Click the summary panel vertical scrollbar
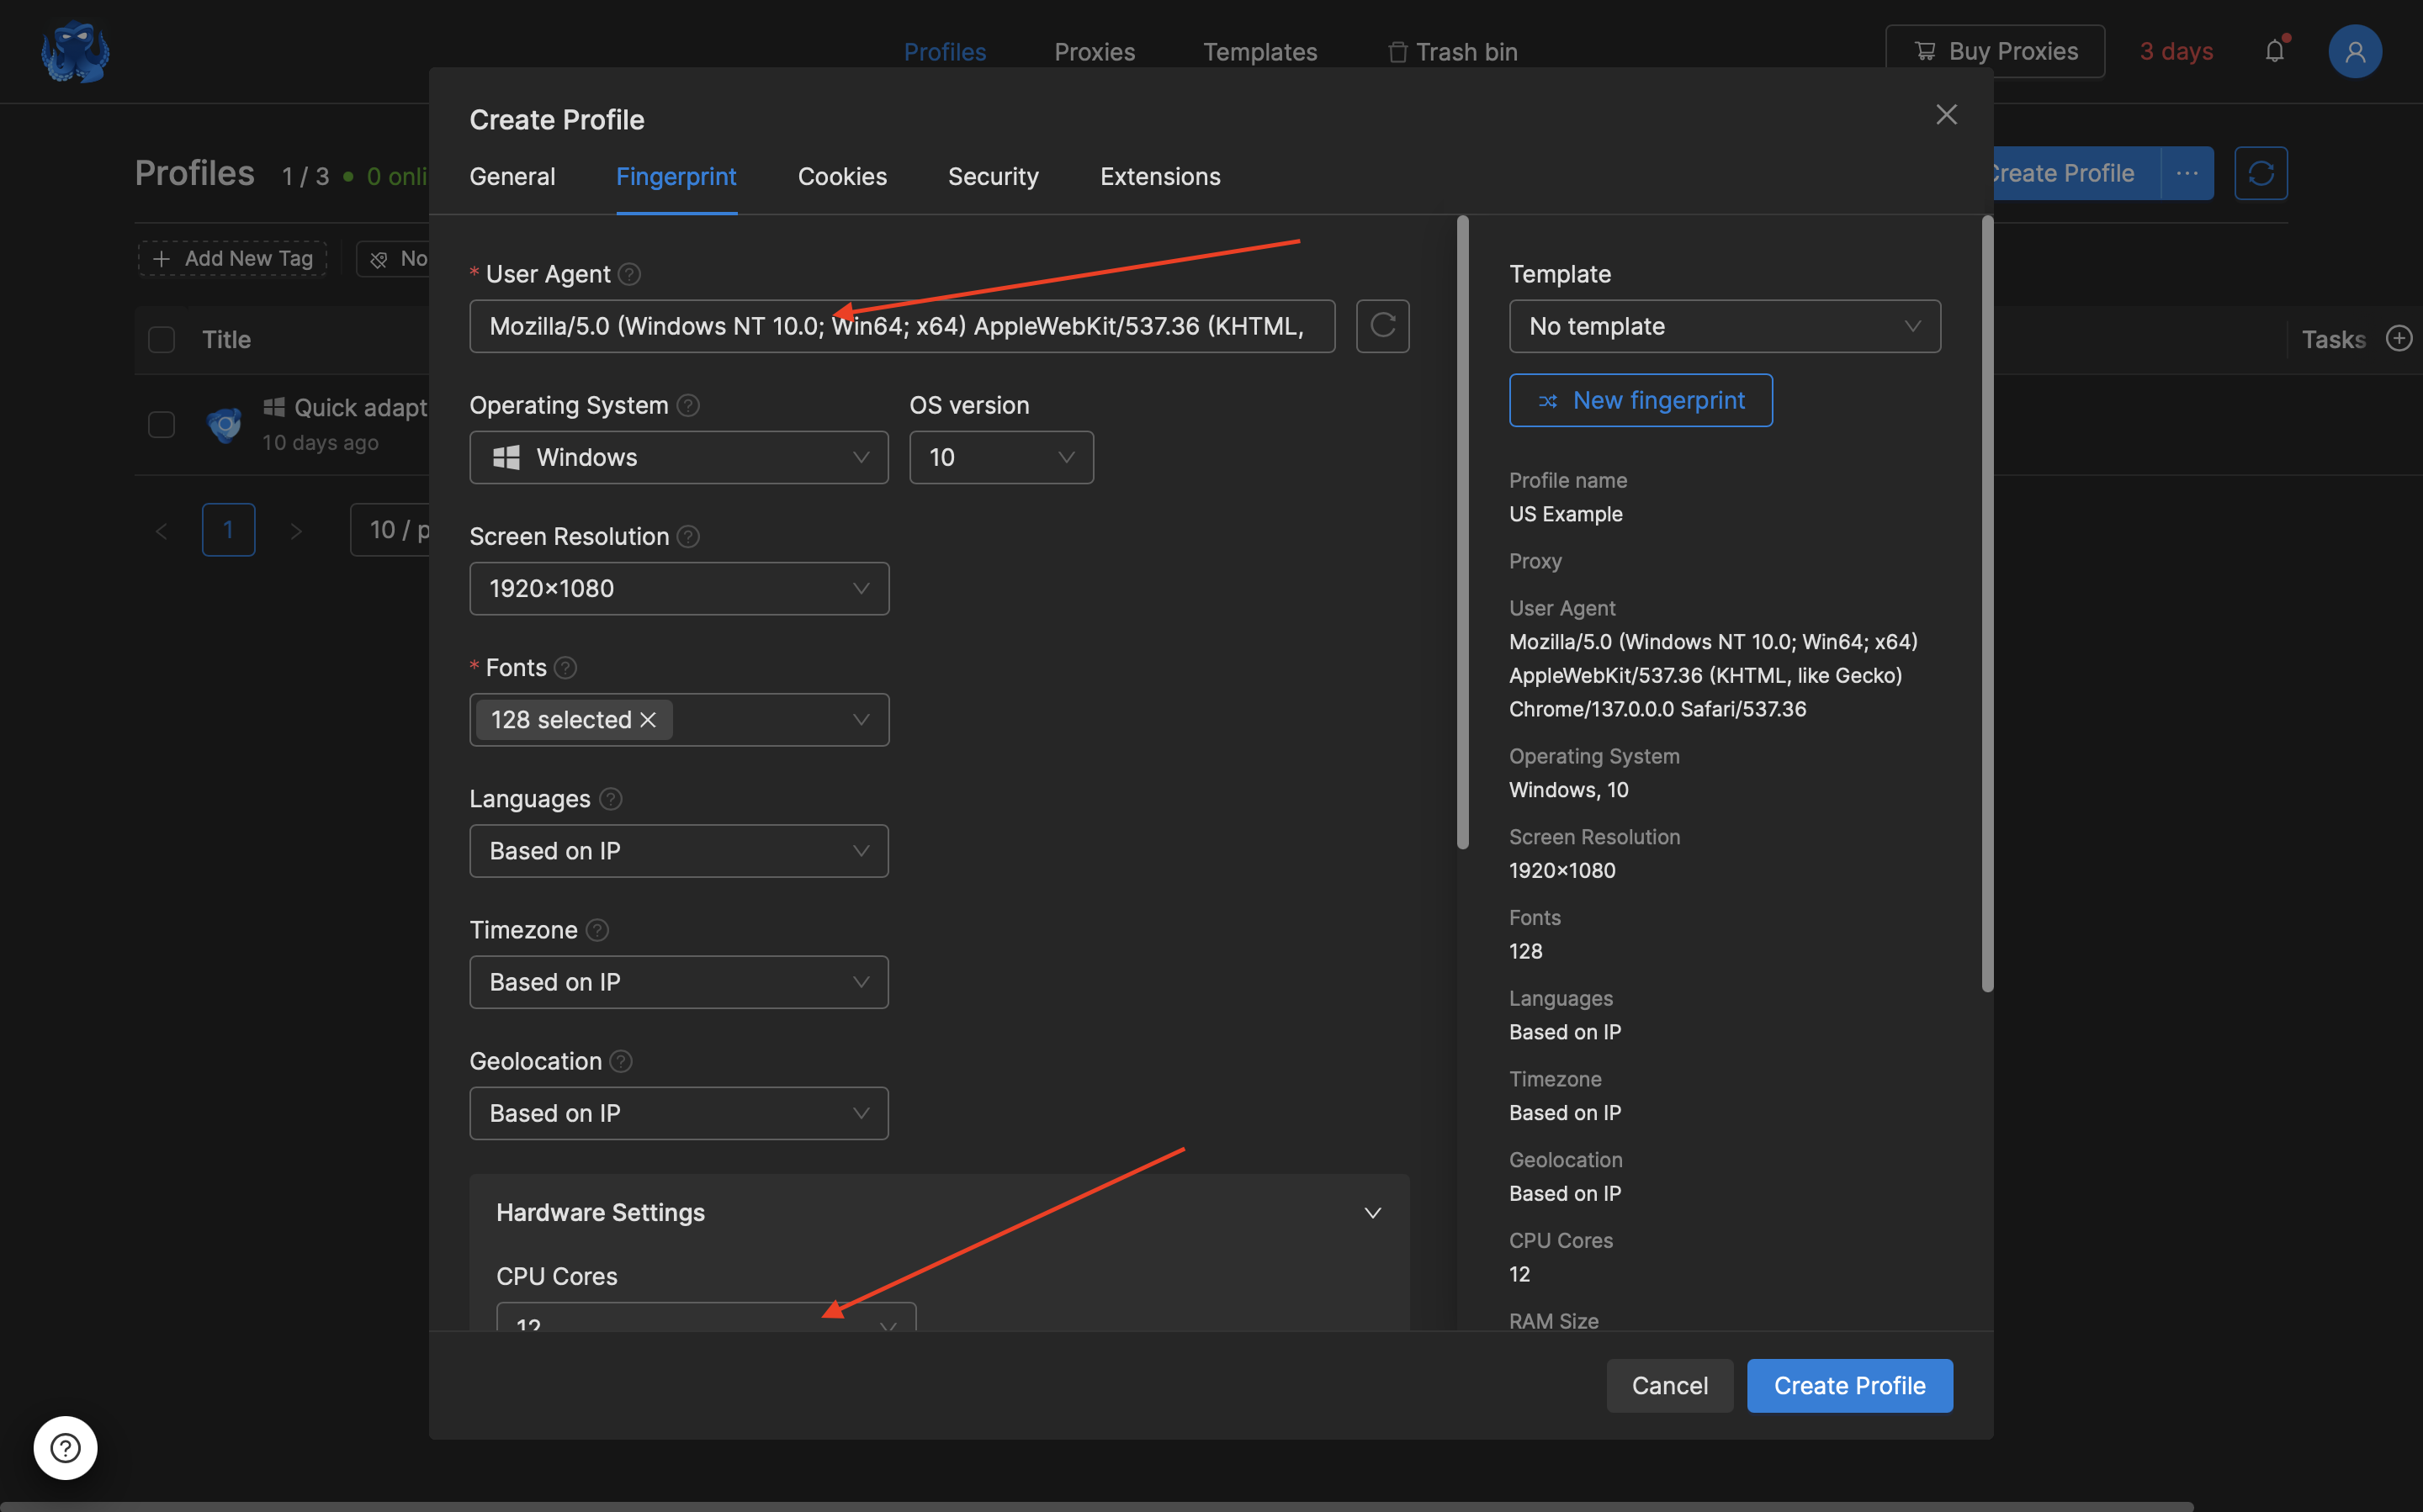Viewport: 2423px width, 1512px height. (x=1988, y=604)
